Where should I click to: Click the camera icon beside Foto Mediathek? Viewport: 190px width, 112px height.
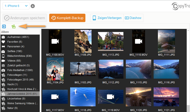tap(3, 70)
